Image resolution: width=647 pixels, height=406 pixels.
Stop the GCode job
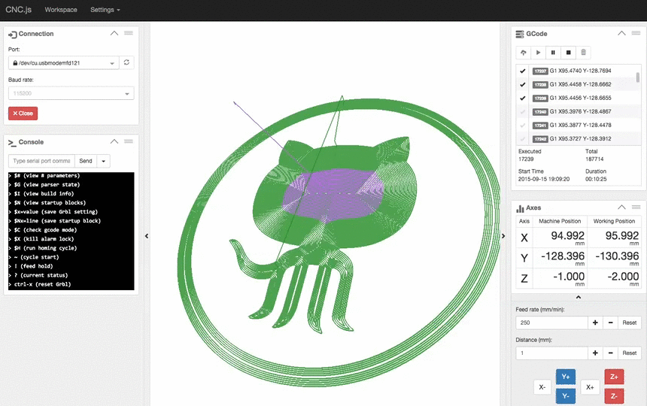568,53
